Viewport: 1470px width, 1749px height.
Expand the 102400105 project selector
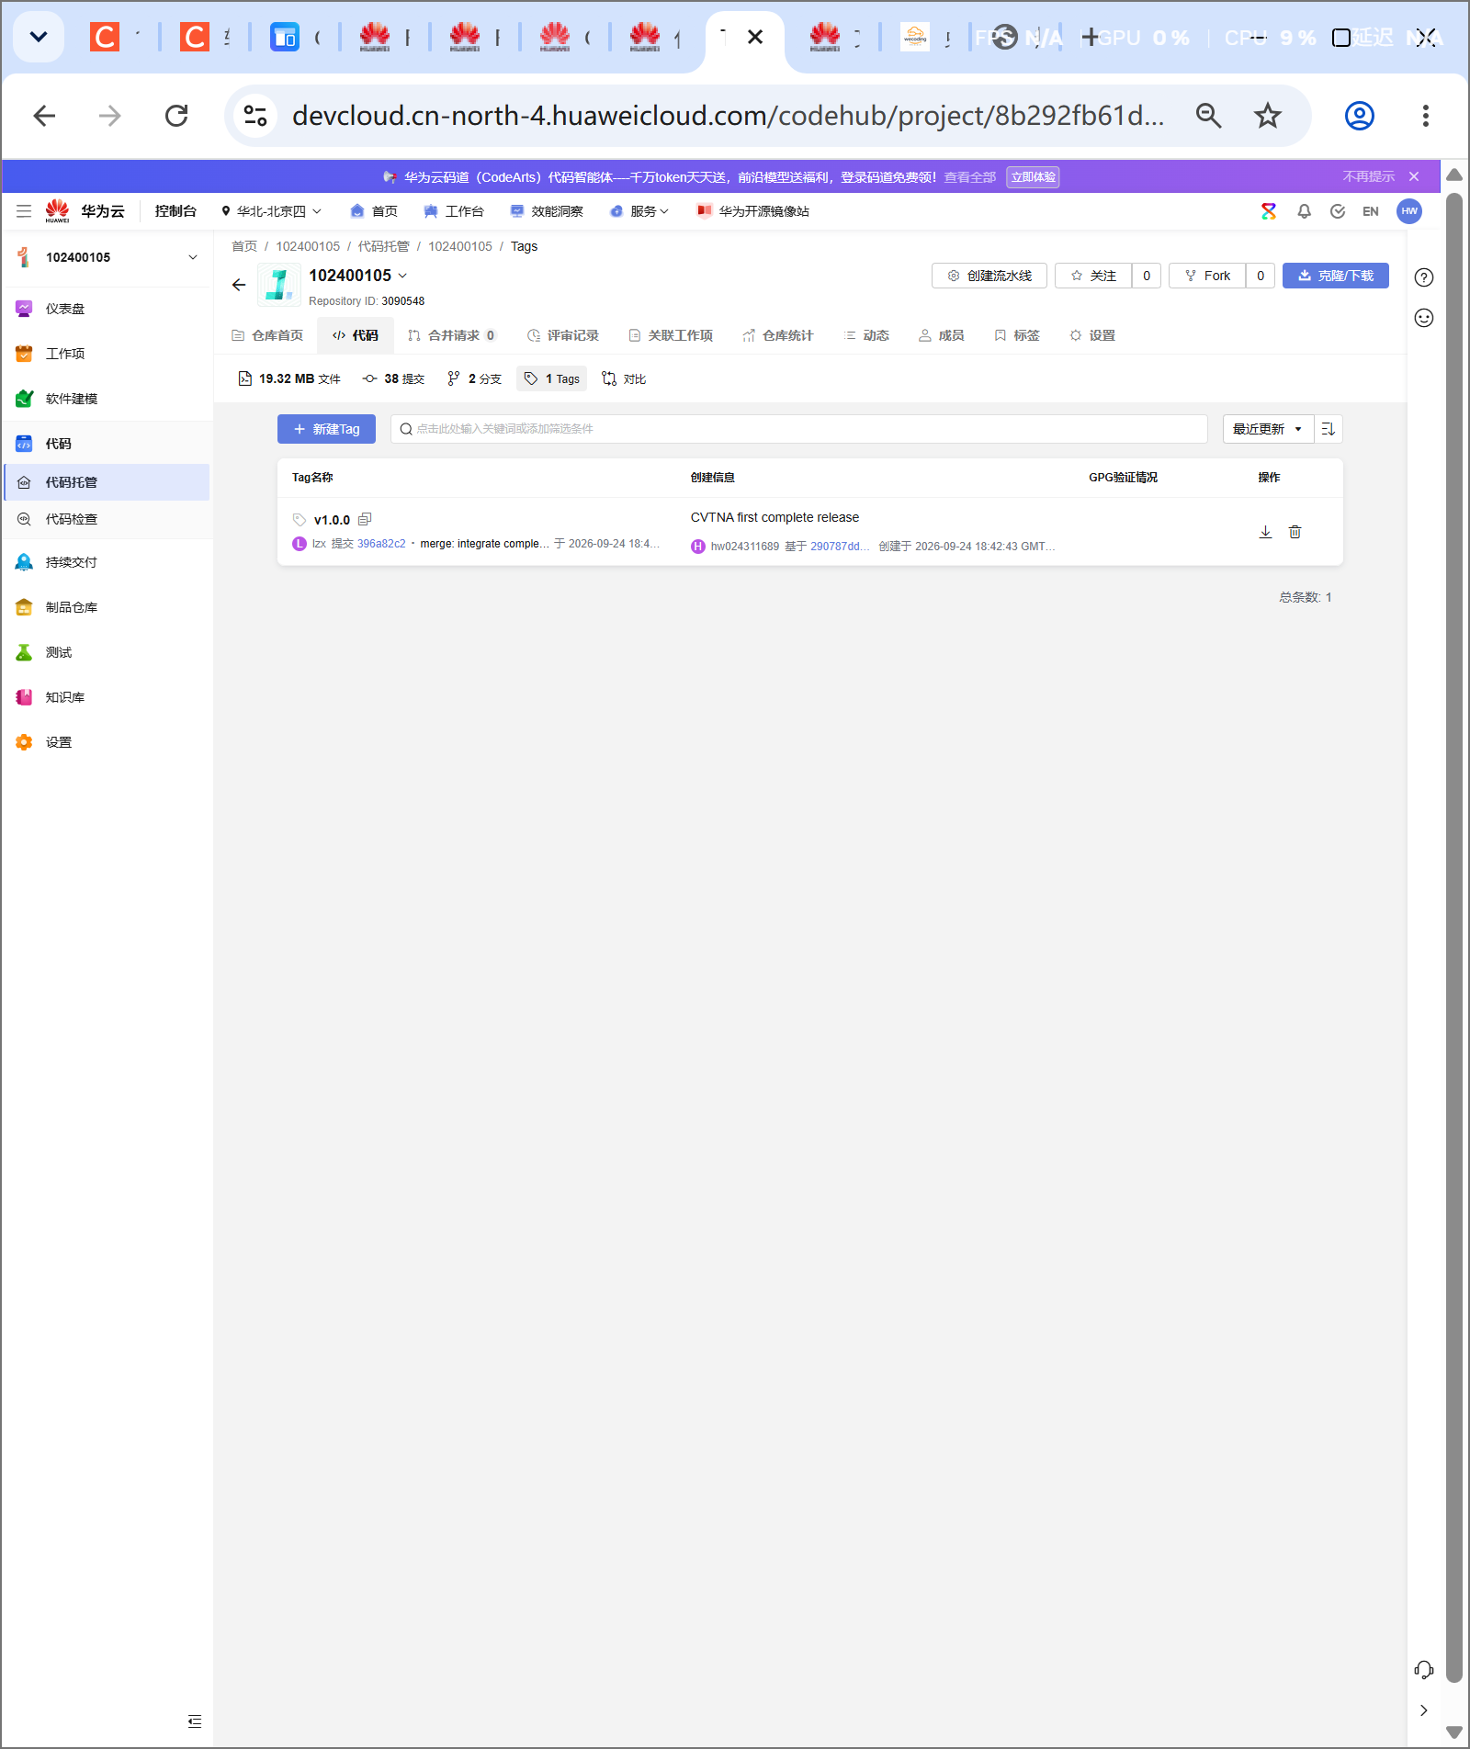point(107,257)
